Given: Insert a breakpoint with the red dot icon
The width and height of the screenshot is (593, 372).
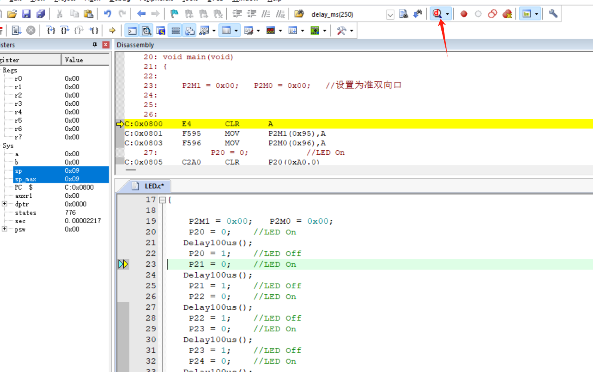Looking at the screenshot, I should [464, 14].
